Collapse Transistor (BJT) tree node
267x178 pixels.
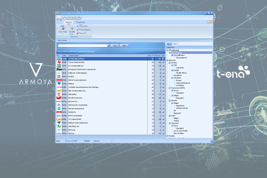click(170, 88)
